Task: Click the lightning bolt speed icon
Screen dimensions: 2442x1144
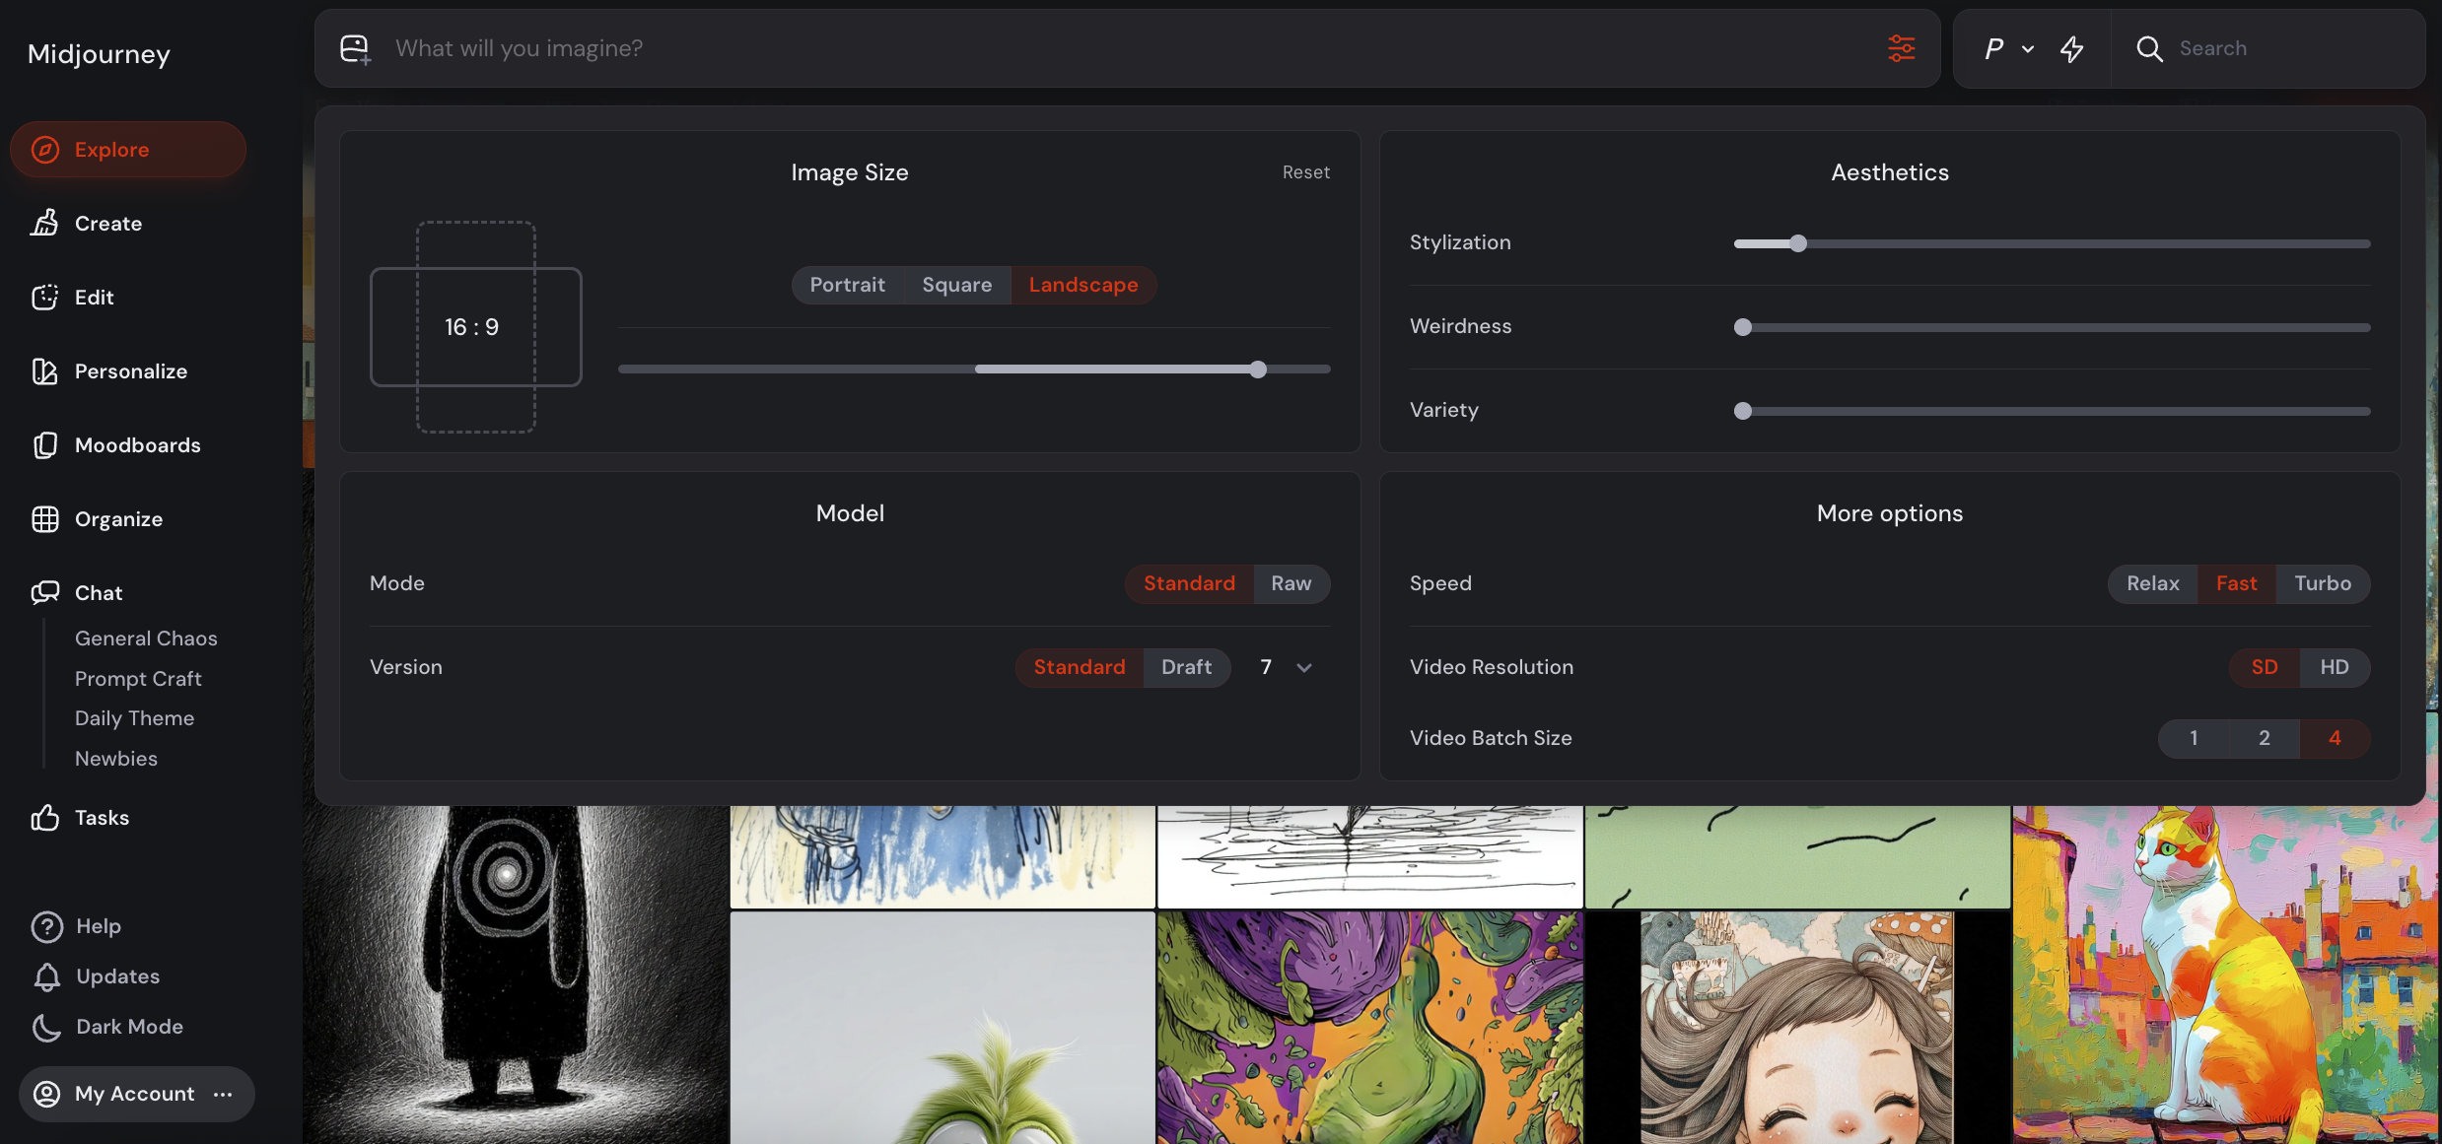Action: [x=2071, y=48]
